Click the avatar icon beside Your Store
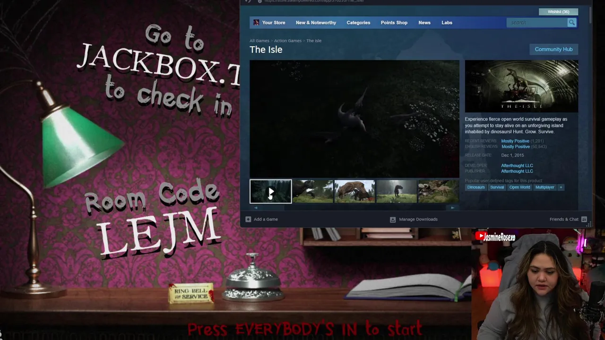This screenshot has height=340, width=605. (256, 23)
